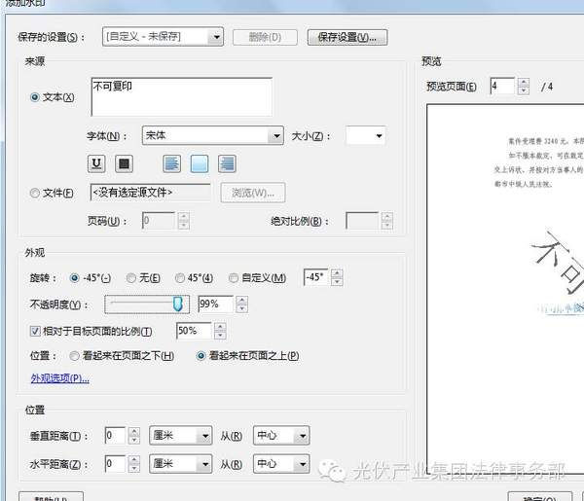The width and height of the screenshot is (584, 501).
Task: Decrease the opacity percentage stepper
Action: tap(242, 308)
